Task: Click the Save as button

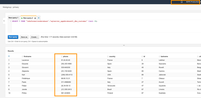Action: coord(24,37)
